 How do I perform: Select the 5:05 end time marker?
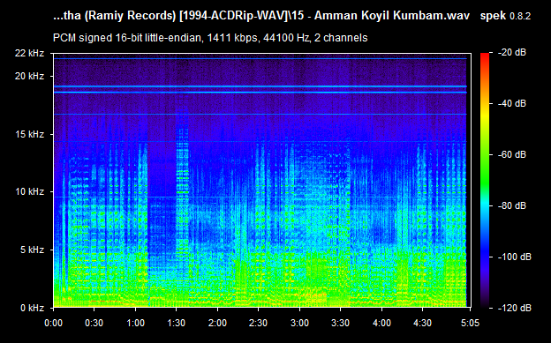470,323
